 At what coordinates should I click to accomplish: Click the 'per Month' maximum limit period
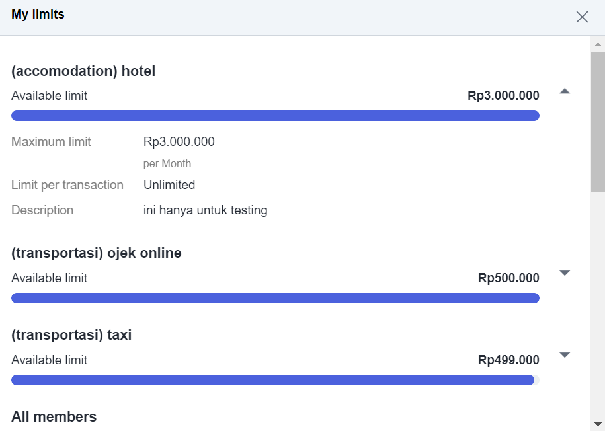coord(167,164)
